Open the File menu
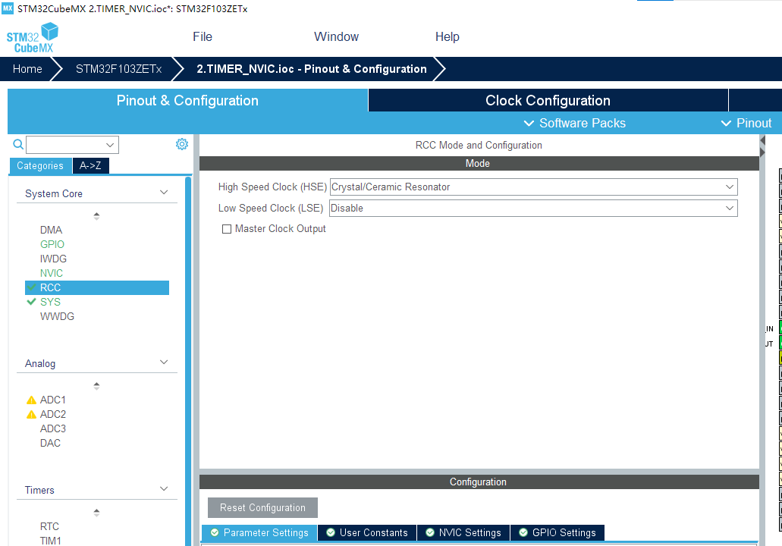This screenshot has height=546, width=782. coord(203,37)
